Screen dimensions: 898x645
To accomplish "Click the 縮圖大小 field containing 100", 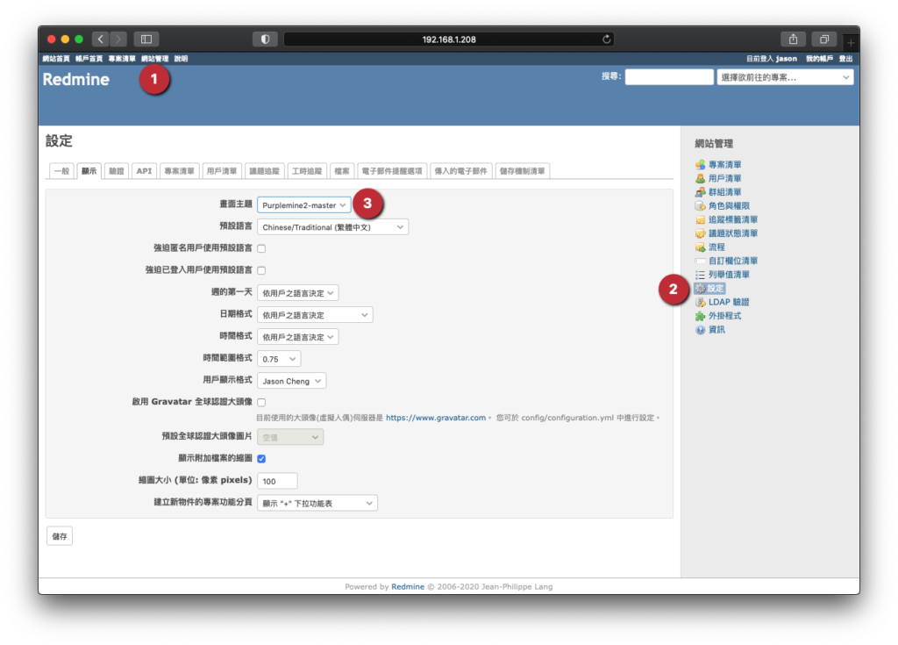I will coord(277,481).
